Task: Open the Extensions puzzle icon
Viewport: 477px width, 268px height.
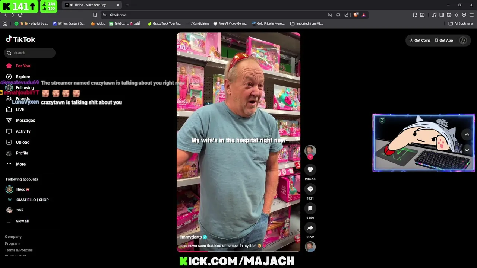Action: pyautogui.click(x=415, y=15)
